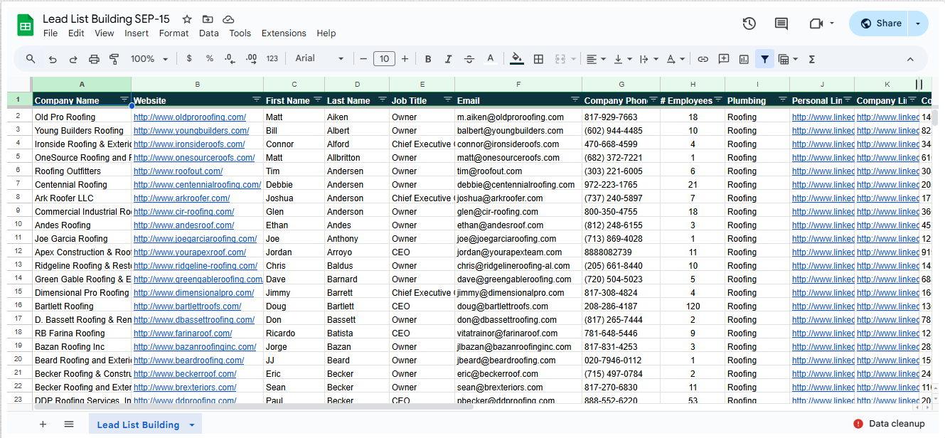Image resolution: width=945 pixels, height=438 pixels.
Task: Open the comments panel icon
Action: (781, 23)
